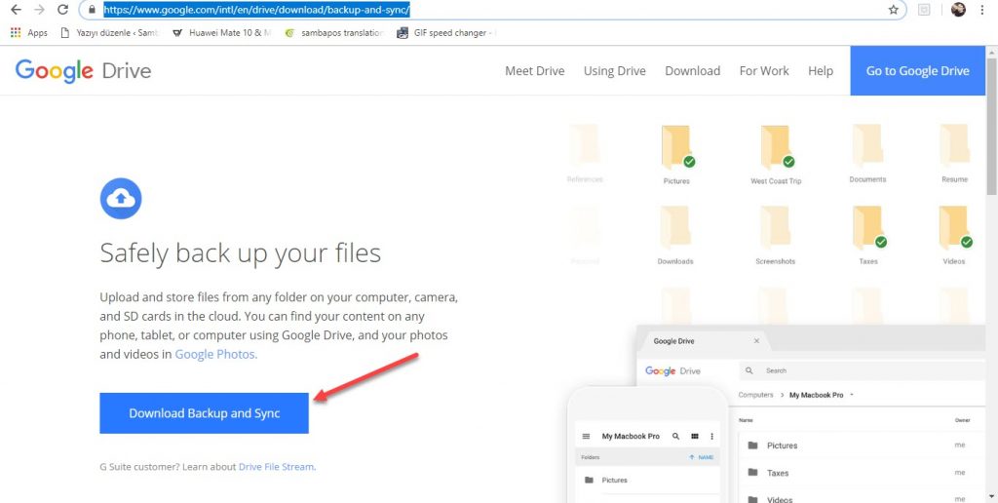The image size is (998, 503).
Task: Bookmark this page with star icon
Action: point(894,10)
